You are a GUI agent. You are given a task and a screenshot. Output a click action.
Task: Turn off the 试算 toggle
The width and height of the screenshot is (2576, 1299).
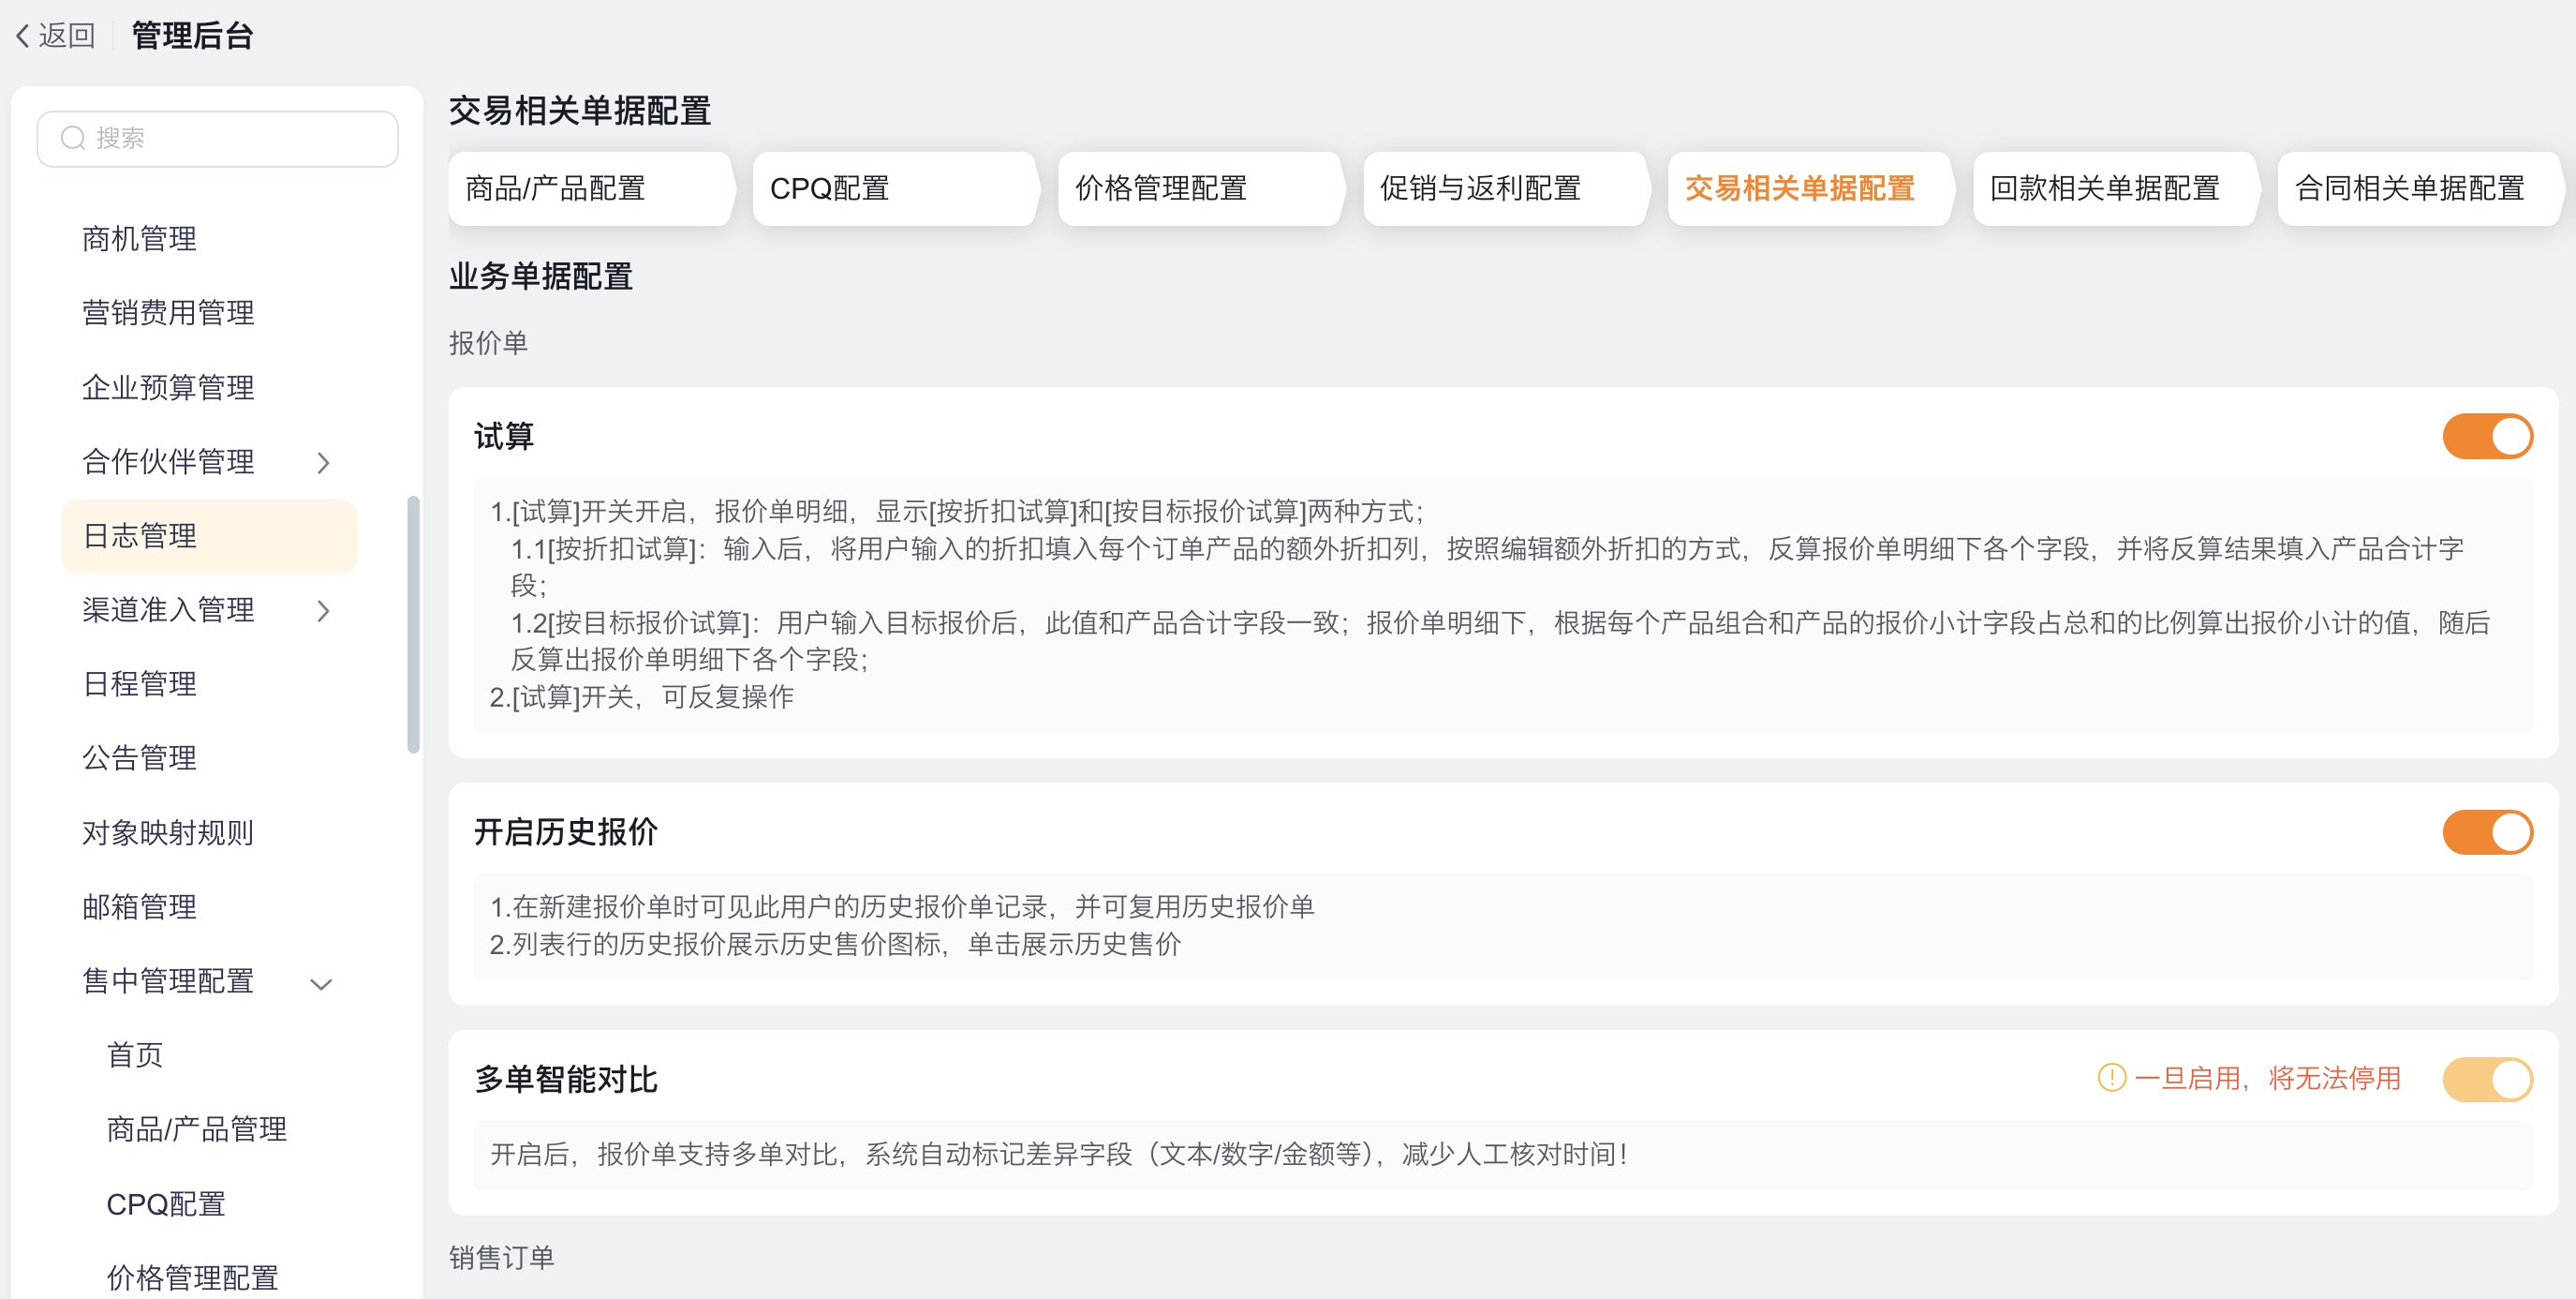coord(2486,437)
